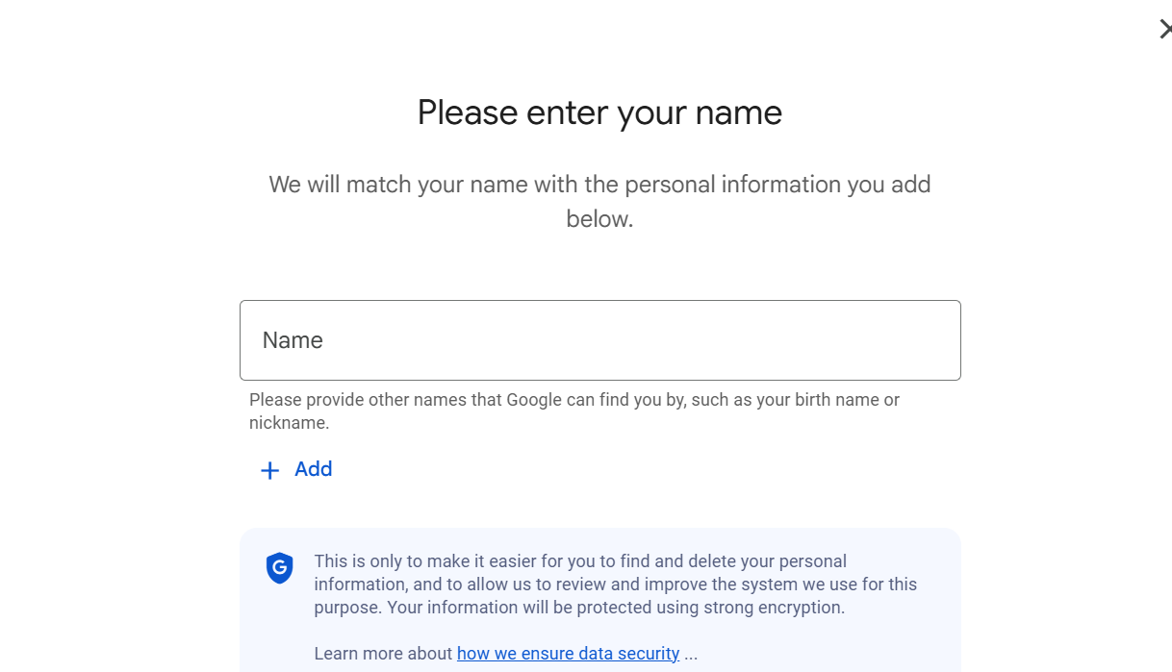Click the "This is only to make it easier" paragraph
The width and height of the screenshot is (1172, 672).
[580, 561]
